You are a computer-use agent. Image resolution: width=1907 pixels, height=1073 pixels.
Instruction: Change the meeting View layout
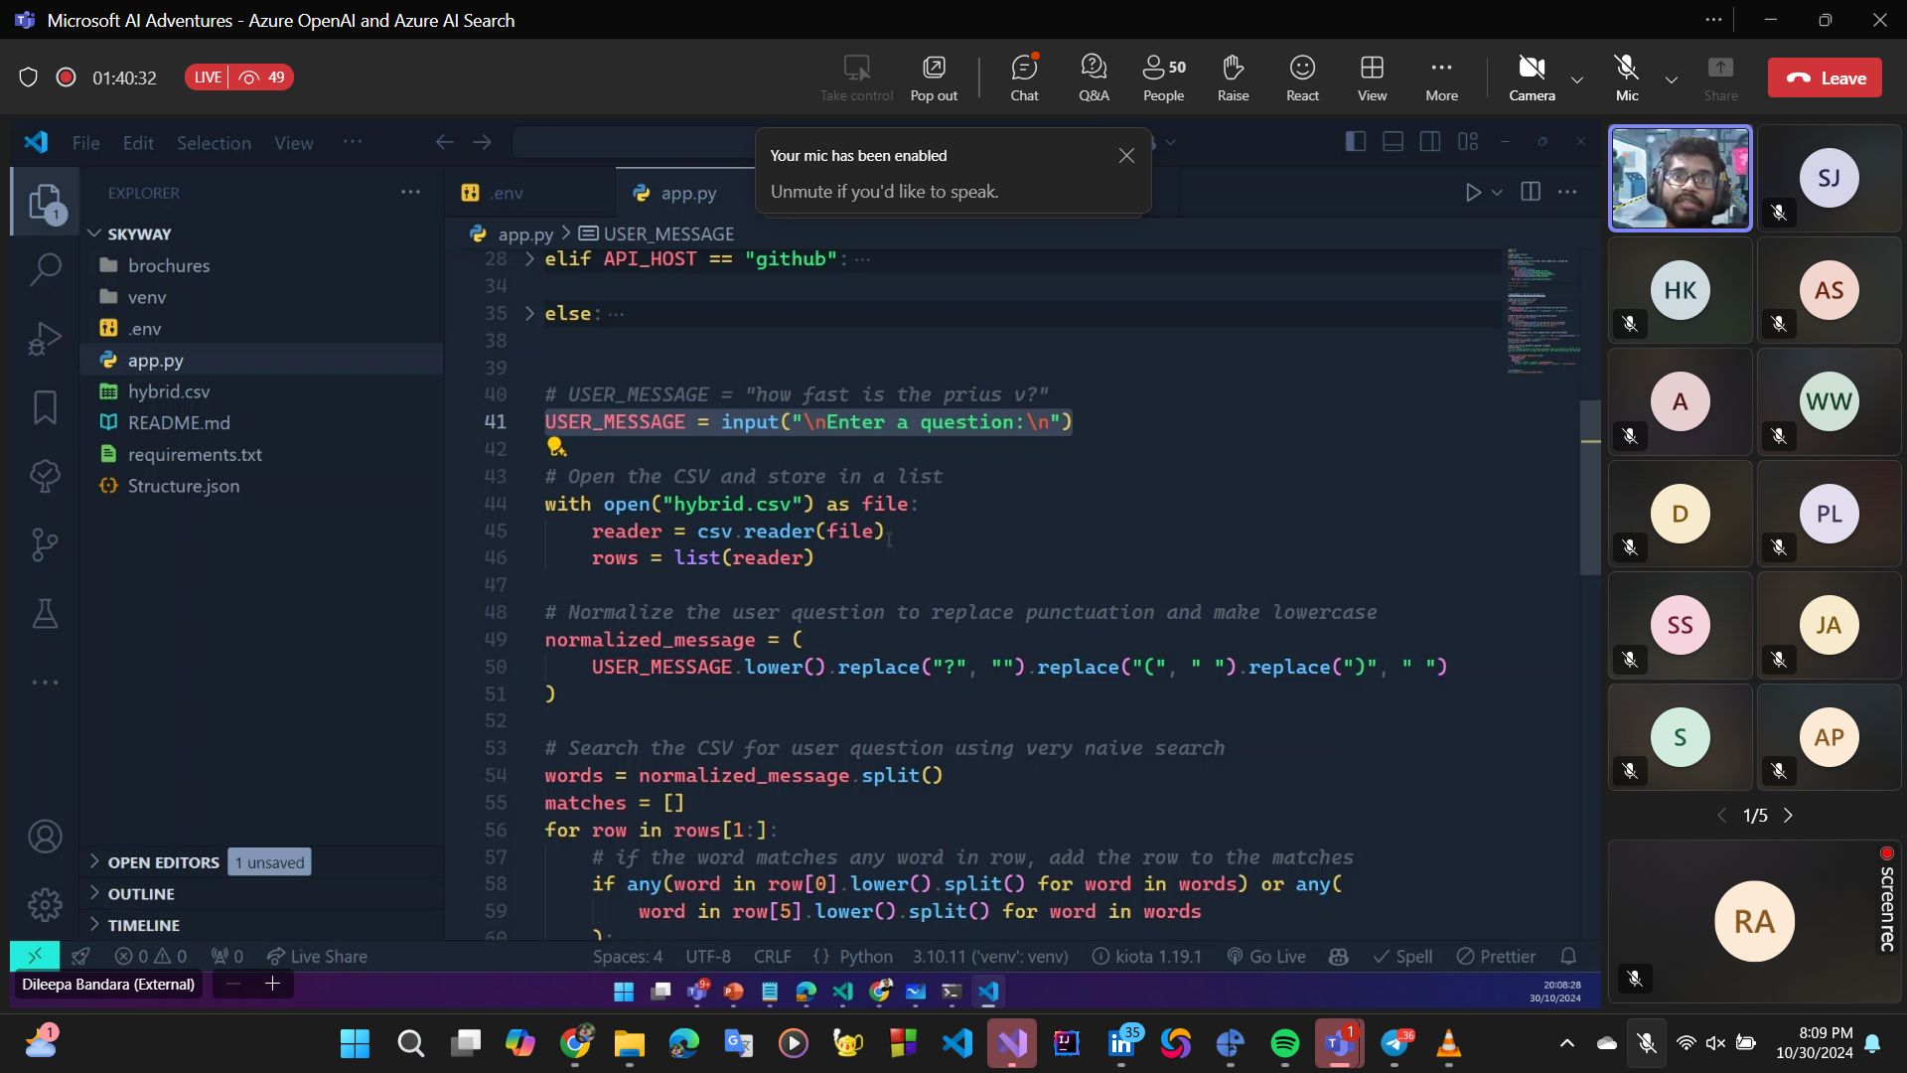tap(1372, 77)
